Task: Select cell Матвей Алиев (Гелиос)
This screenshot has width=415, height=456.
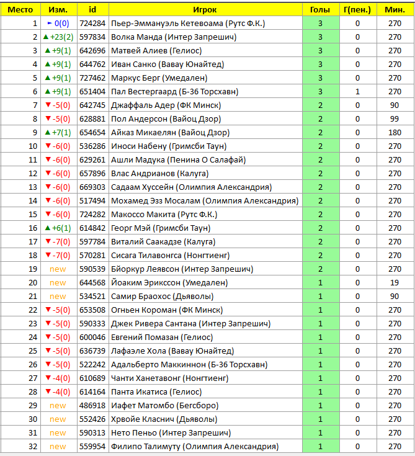Action: pyautogui.click(x=205, y=51)
